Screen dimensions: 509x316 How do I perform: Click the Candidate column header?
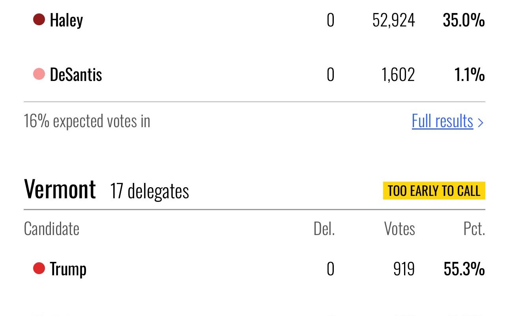pos(51,229)
